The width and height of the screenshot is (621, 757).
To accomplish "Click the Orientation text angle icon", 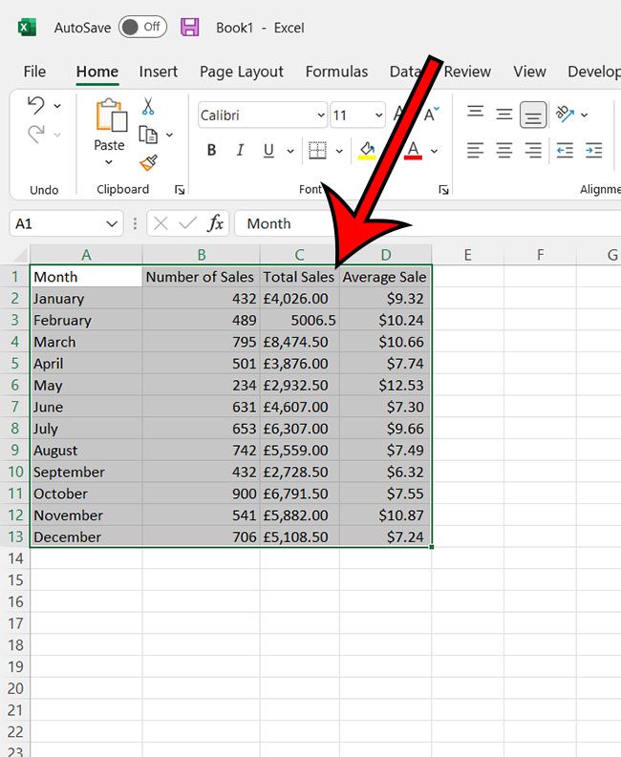I will pyautogui.click(x=565, y=115).
